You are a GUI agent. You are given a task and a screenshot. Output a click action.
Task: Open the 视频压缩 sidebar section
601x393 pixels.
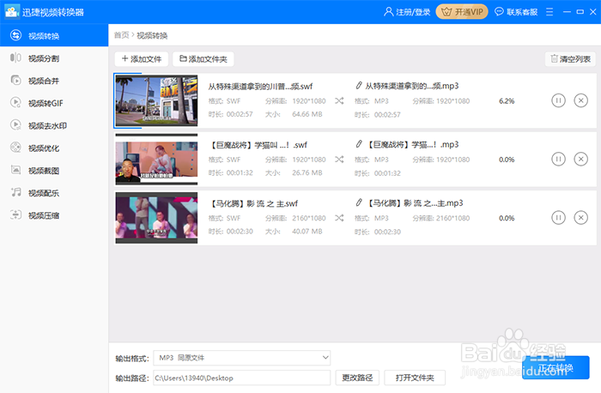54,215
